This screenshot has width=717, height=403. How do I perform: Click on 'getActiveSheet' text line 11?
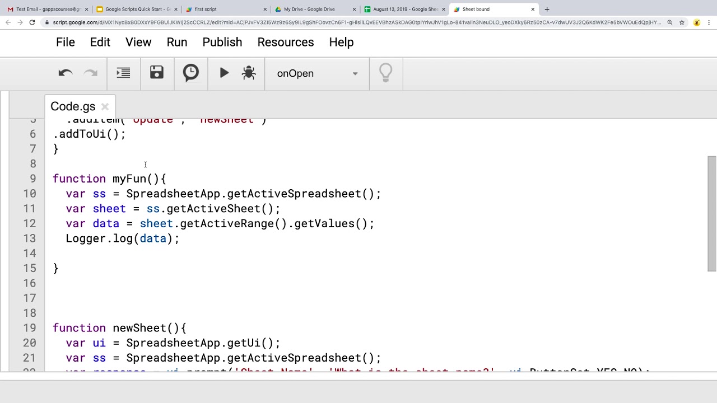(x=213, y=209)
